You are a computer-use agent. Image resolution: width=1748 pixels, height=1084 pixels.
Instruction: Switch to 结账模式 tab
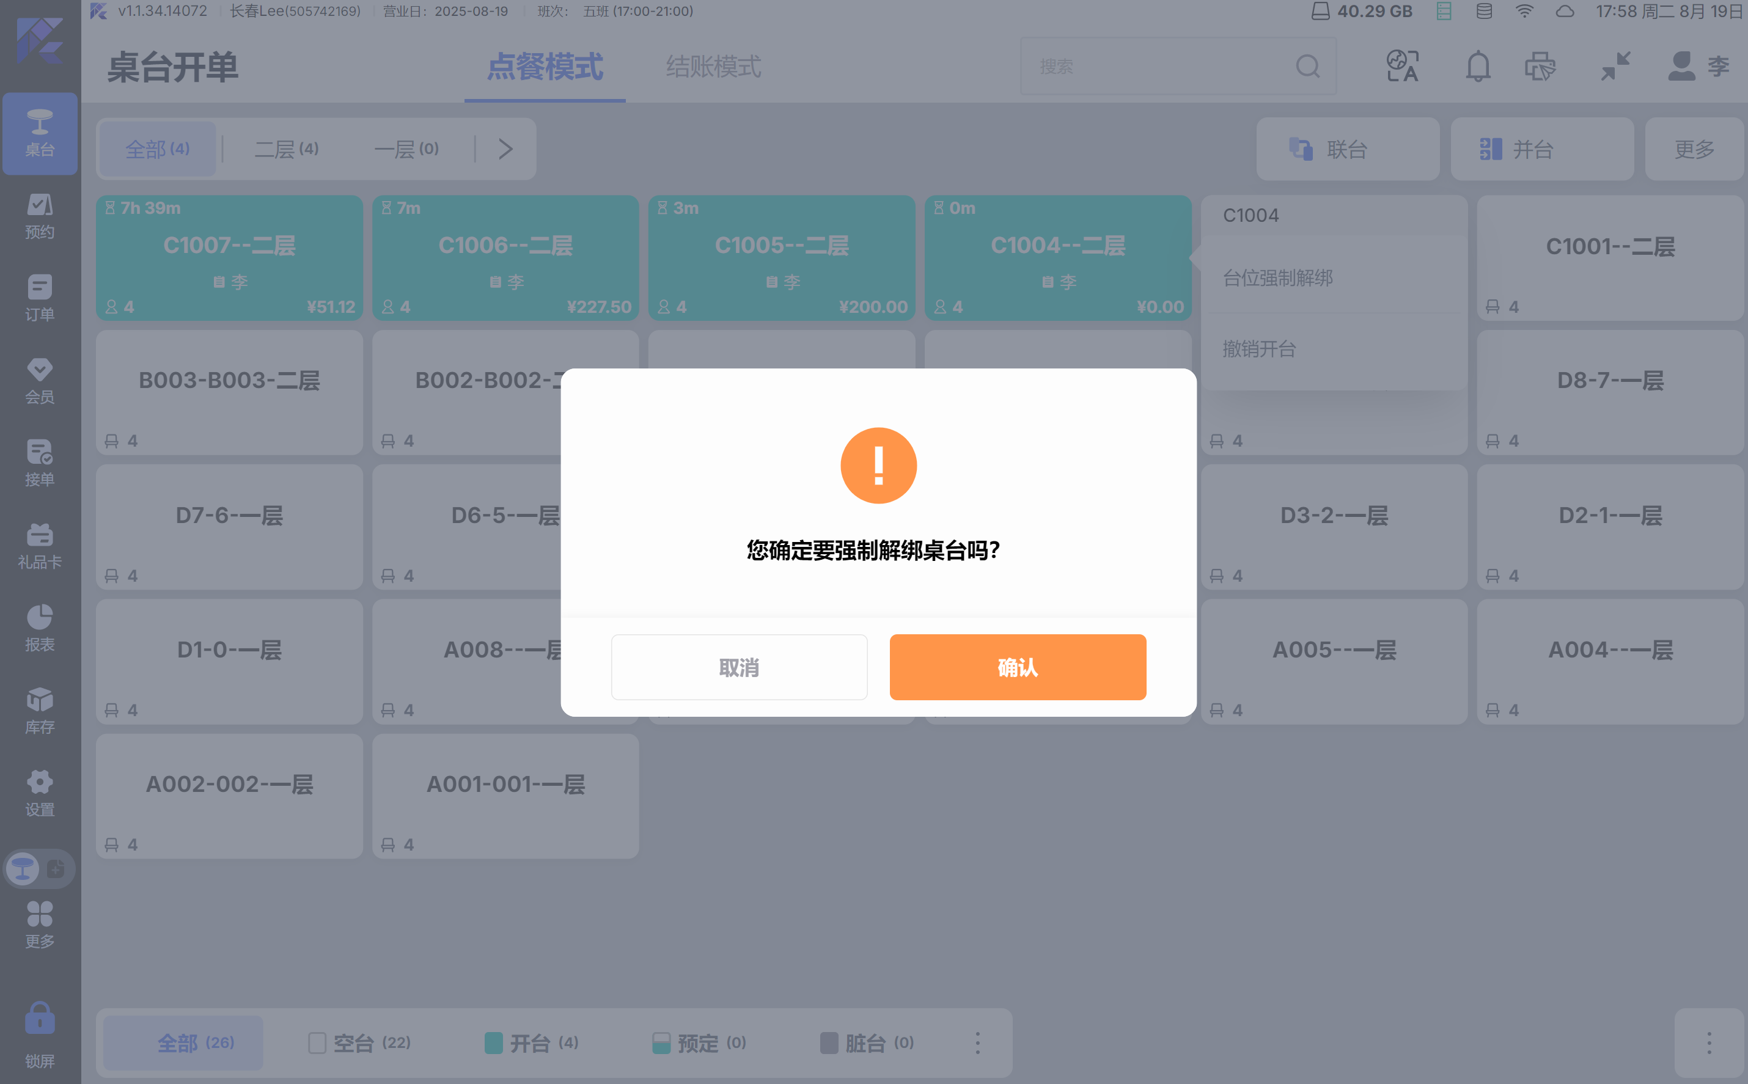713,67
